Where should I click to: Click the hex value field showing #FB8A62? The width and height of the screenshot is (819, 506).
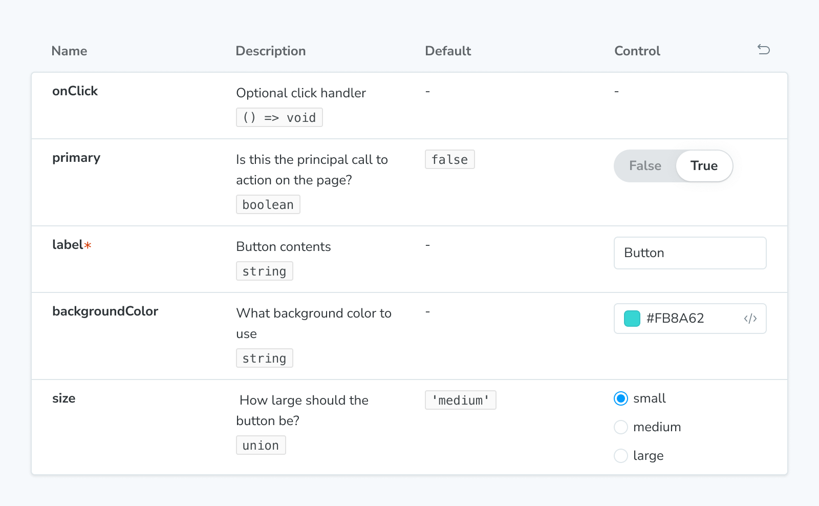coord(675,318)
